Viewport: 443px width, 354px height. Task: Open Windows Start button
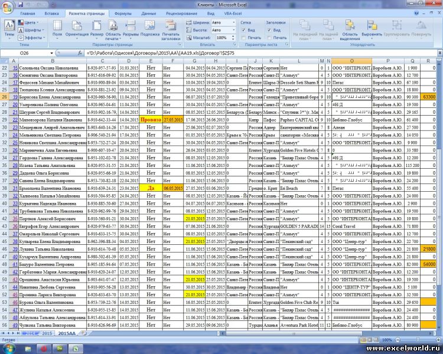(8, 348)
